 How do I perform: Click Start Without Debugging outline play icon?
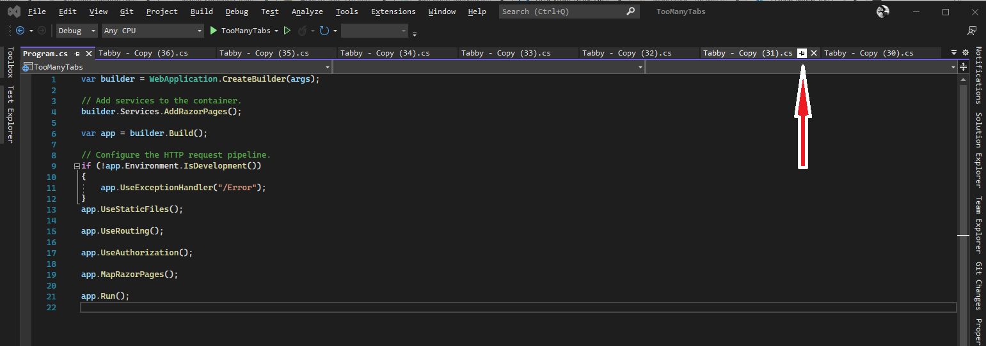coord(287,31)
